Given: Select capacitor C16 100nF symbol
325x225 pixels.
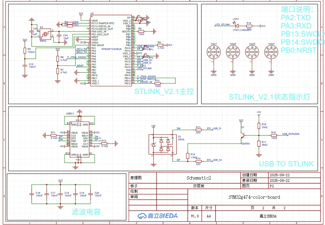Looking at the screenshot, I should [32, 194].
